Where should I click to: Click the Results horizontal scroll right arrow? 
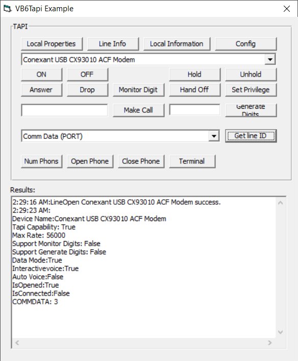point(270,343)
